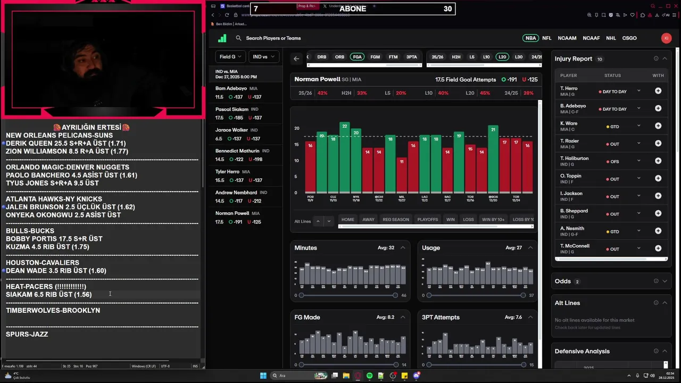Add T. Rozier with plus icon
Viewport: 681px width, 383px height.
coord(658,144)
